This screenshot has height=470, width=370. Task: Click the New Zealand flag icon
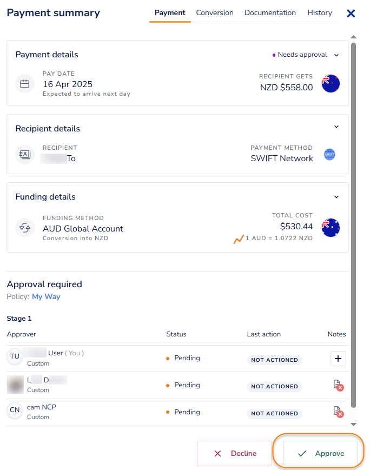click(x=331, y=84)
